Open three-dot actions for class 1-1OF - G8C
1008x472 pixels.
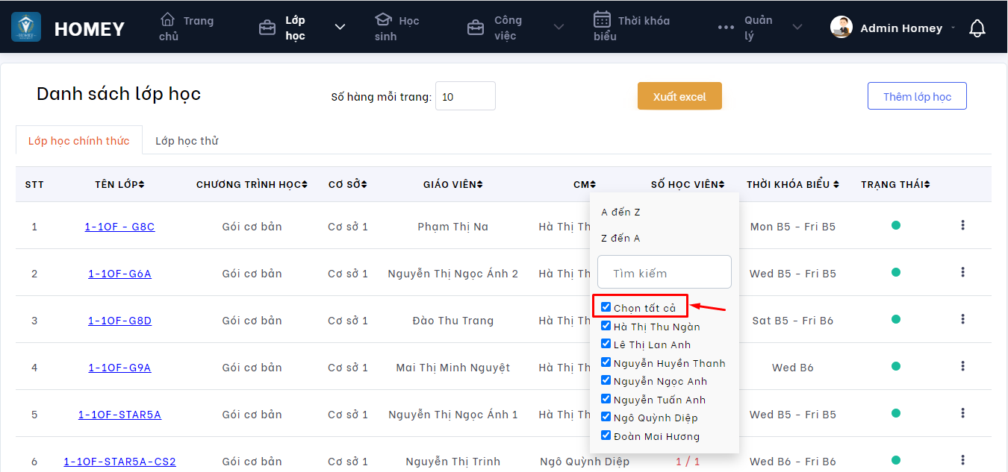[962, 225]
